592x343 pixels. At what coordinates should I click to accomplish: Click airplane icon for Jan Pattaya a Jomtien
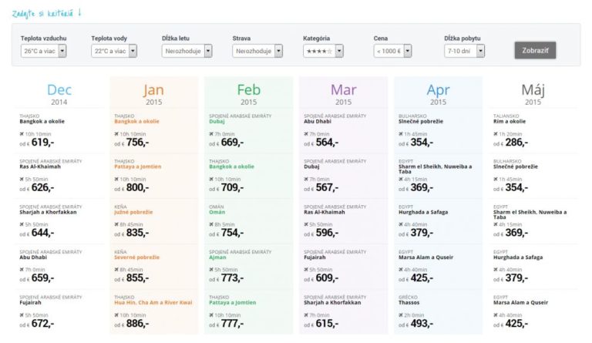(x=117, y=178)
